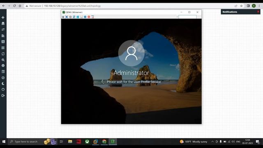
Task: Show connection info blue icon in viewer toolbar
Action: [x=85, y=17]
